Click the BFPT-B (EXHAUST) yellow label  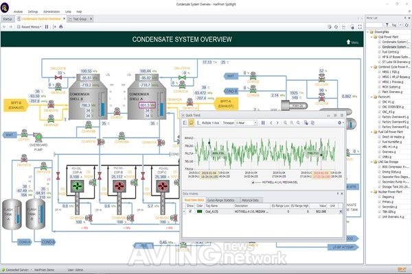click(16, 105)
